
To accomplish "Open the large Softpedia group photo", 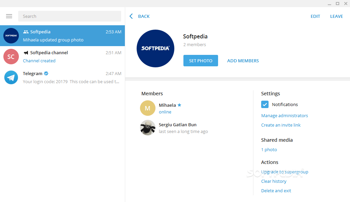I will 155,48.
